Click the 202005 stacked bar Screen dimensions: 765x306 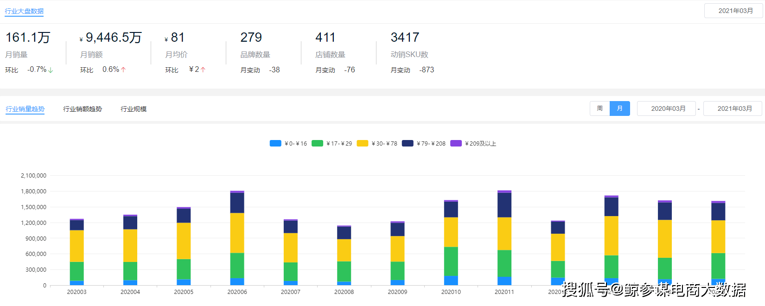[184, 246]
